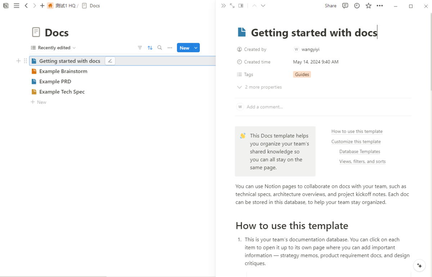Image resolution: width=432 pixels, height=277 pixels.
Task: Select Example Tech Spec row
Action: (62, 92)
